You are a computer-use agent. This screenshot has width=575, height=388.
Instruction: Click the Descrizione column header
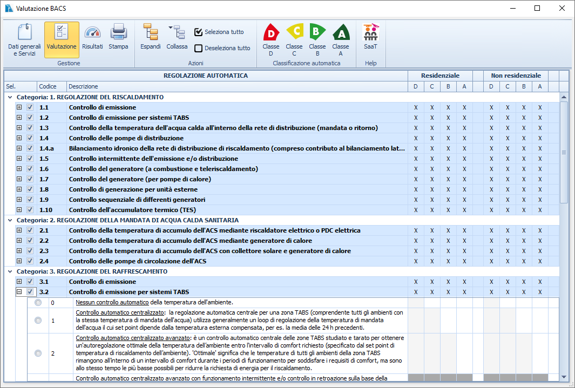(84, 86)
